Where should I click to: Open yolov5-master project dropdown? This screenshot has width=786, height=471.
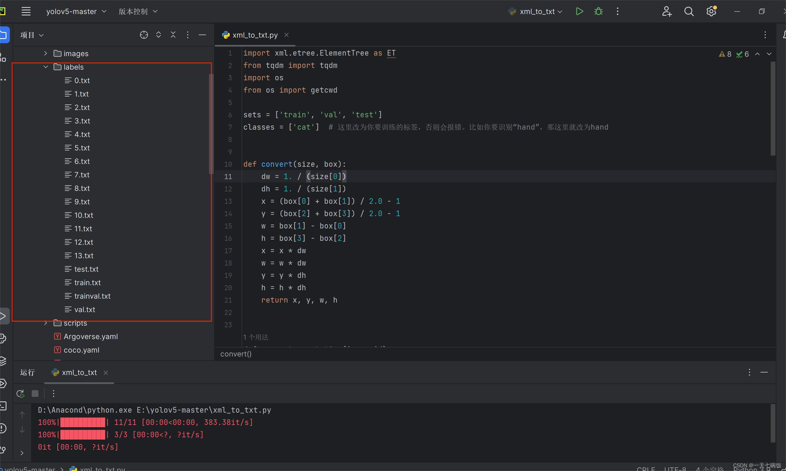click(x=76, y=12)
